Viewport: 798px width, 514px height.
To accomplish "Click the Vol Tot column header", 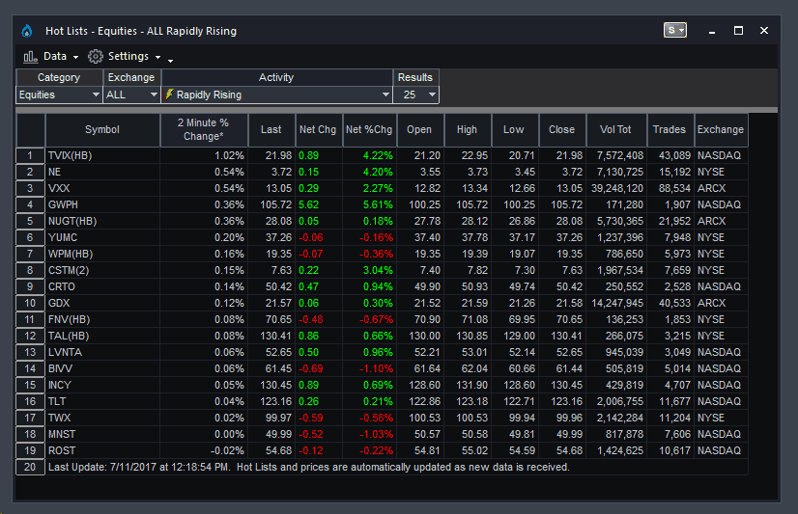I will 614,129.
